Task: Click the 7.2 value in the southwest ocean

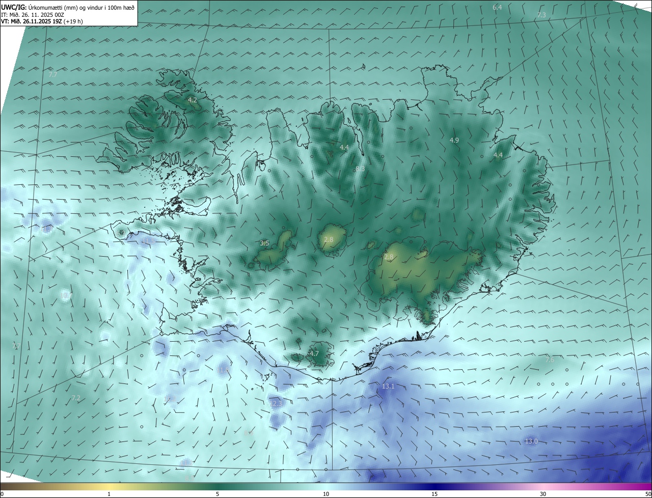Action: [x=76, y=398]
